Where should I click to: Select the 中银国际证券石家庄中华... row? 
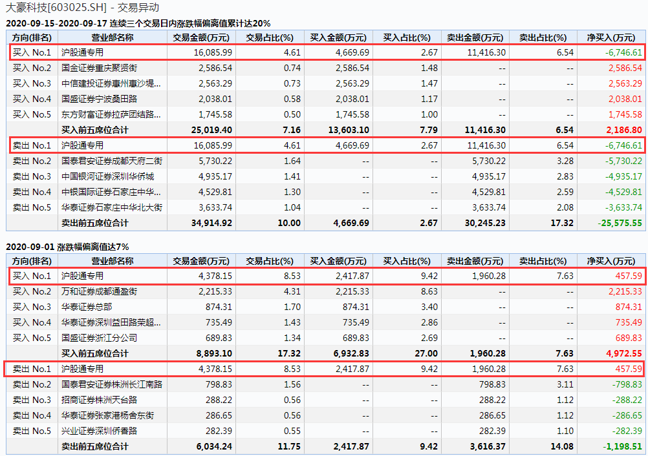(326, 192)
